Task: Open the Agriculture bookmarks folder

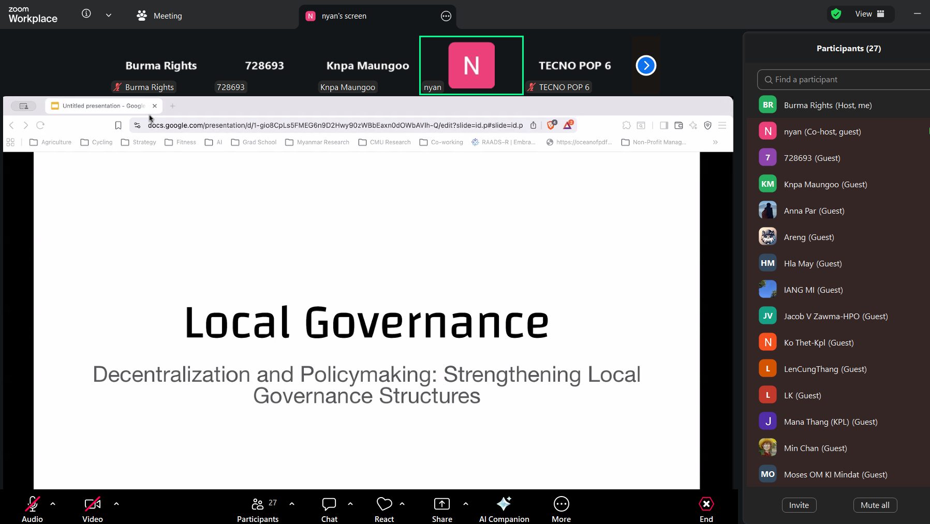Action: [51, 142]
